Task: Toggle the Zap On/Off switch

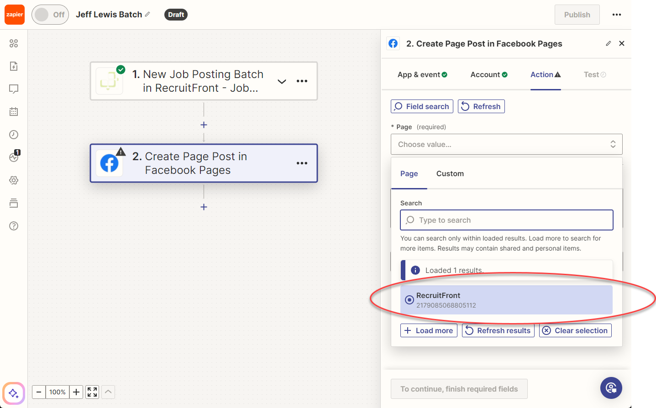Action: pos(50,15)
